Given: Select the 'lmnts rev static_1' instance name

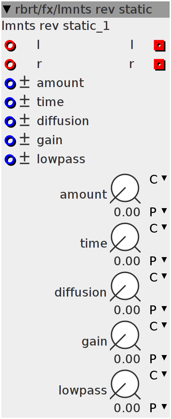Looking at the screenshot, I should pos(56,26).
